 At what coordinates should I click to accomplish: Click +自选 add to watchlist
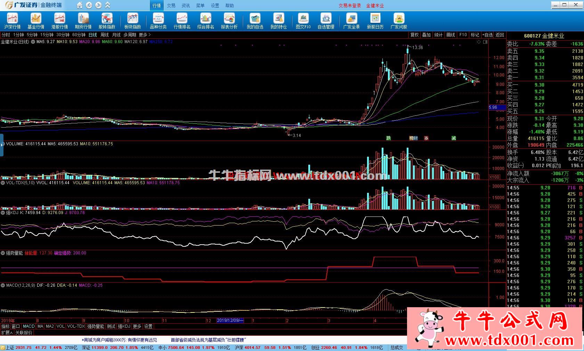pyautogui.click(x=487, y=35)
